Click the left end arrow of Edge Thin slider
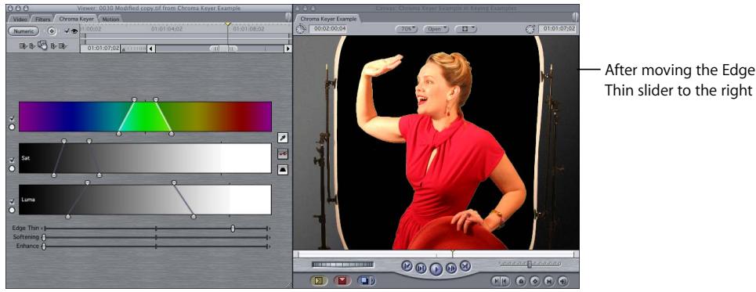This screenshot has width=756, height=292. point(42,229)
